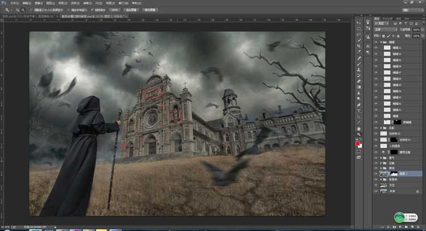Select the Rectangular Marquee tool
This screenshot has width=426, height=231.
pos(359,28)
